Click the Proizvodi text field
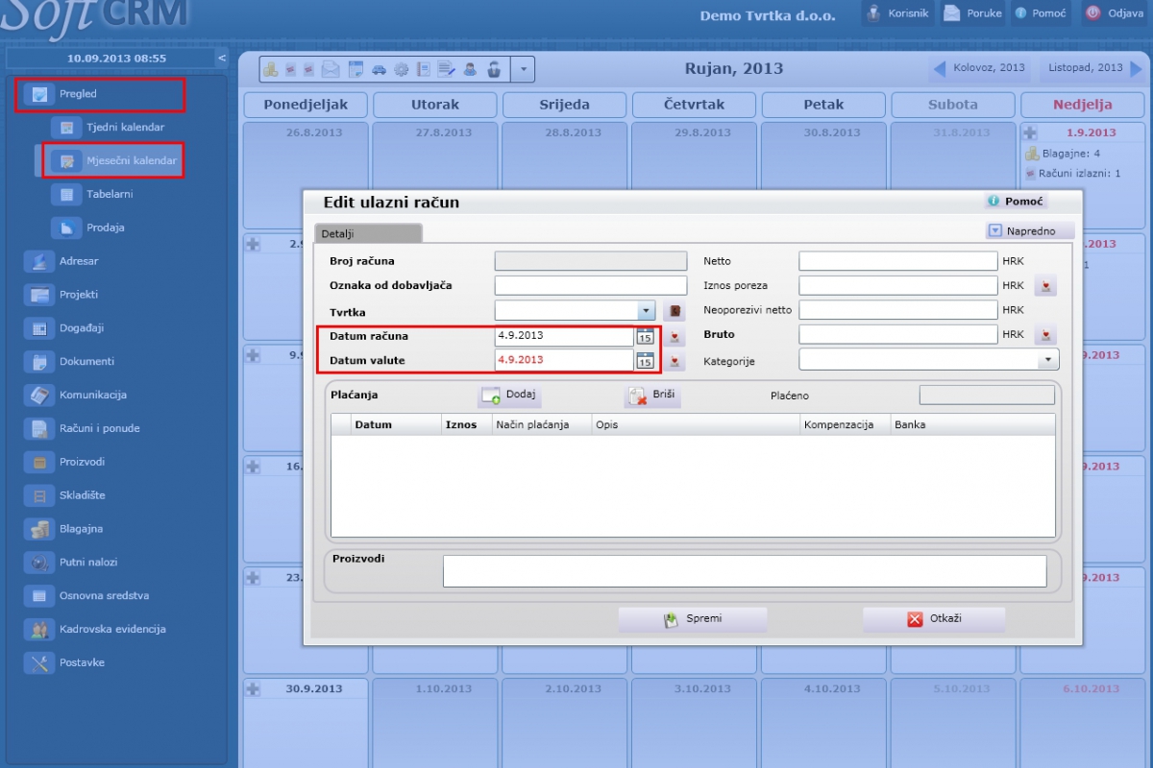 pos(745,570)
